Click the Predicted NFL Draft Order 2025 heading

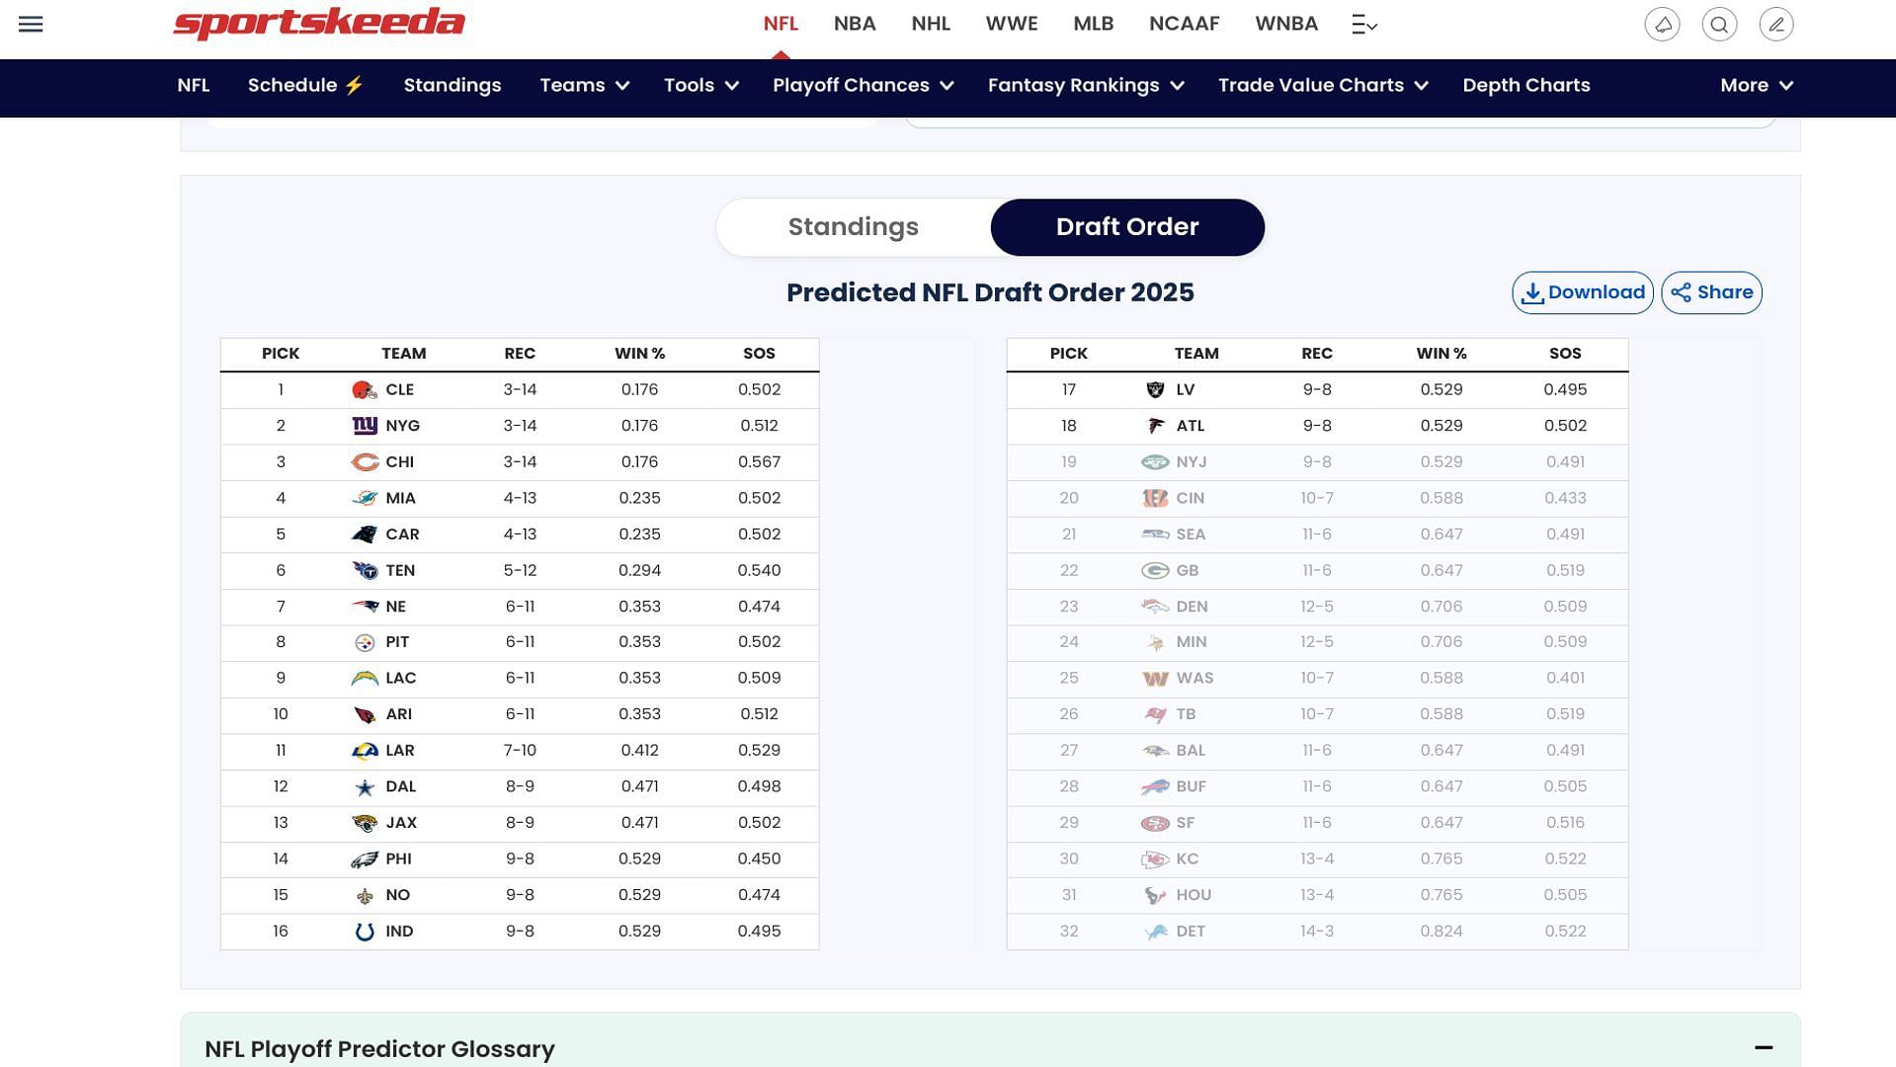pyautogui.click(x=990, y=292)
